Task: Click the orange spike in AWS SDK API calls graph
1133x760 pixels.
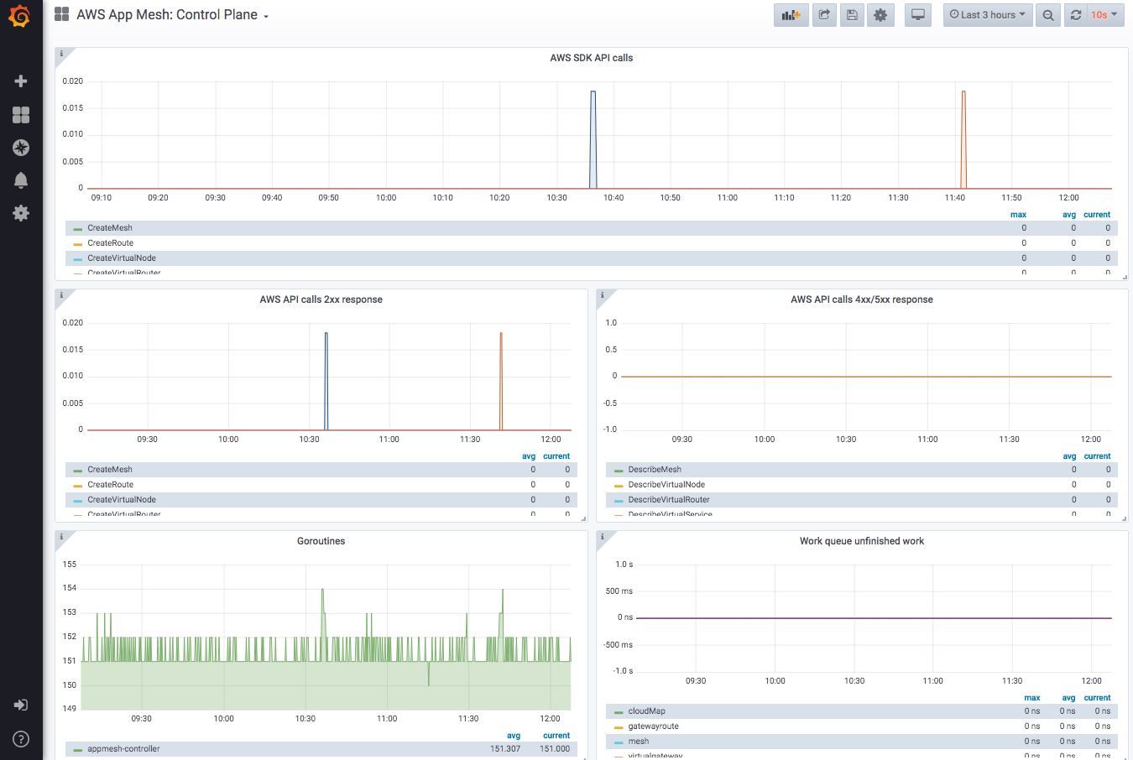Action: 963,138
